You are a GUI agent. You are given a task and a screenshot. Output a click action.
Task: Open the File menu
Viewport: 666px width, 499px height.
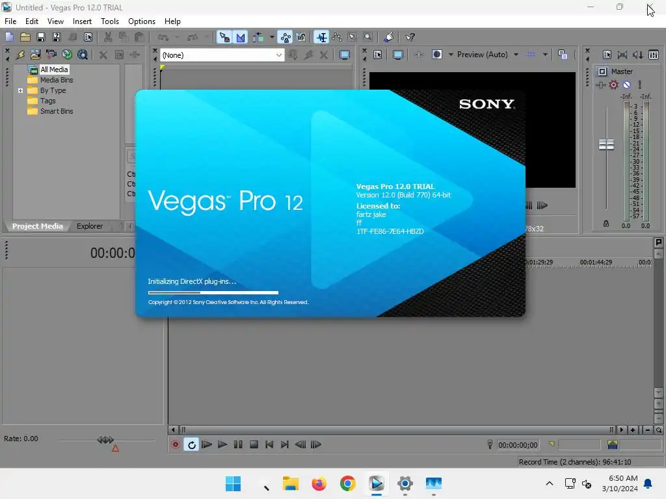10,21
